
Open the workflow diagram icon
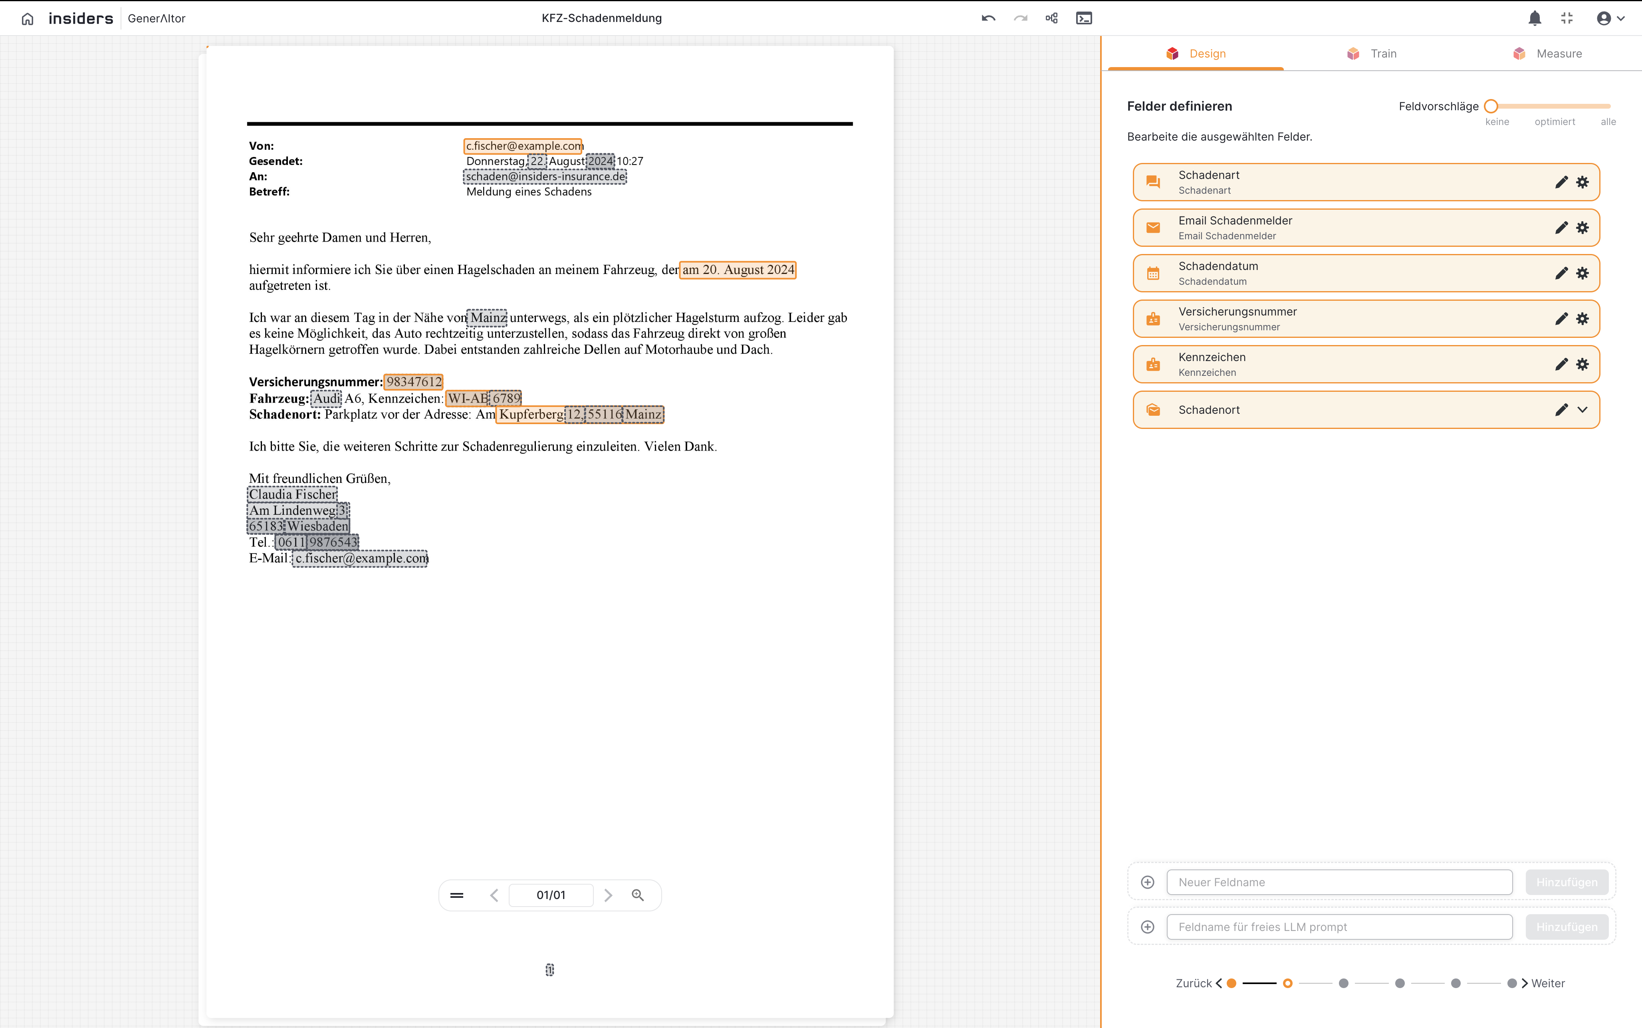[x=1051, y=18]
